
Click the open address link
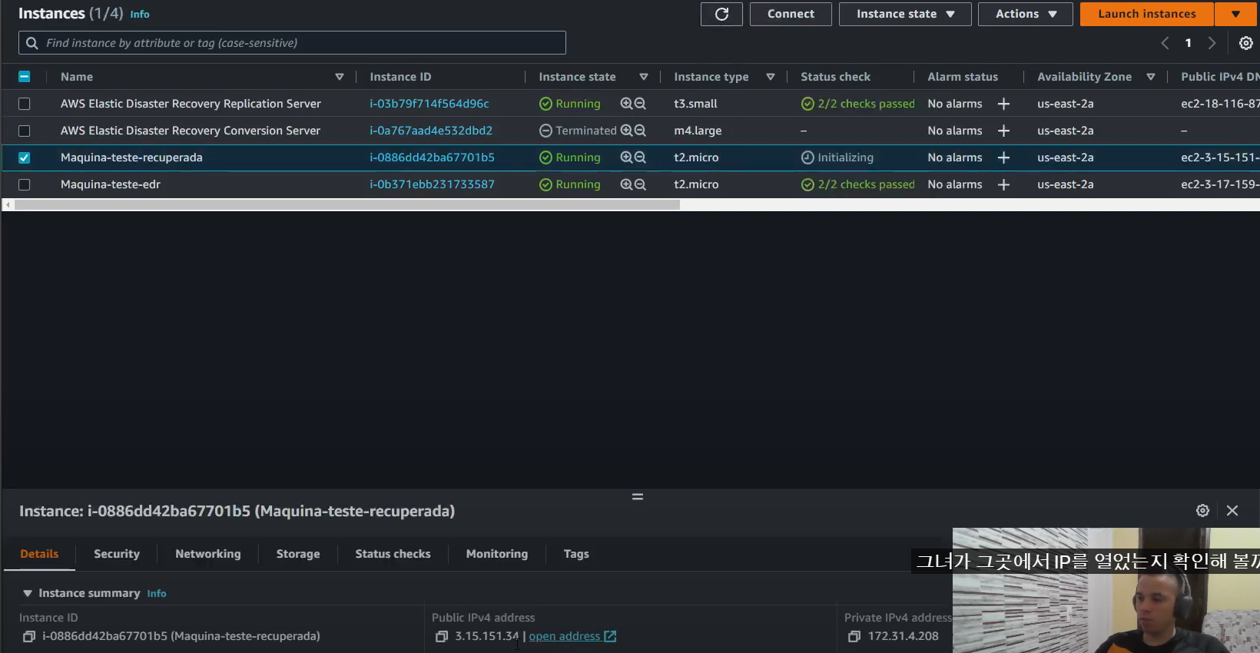(572, 636)
